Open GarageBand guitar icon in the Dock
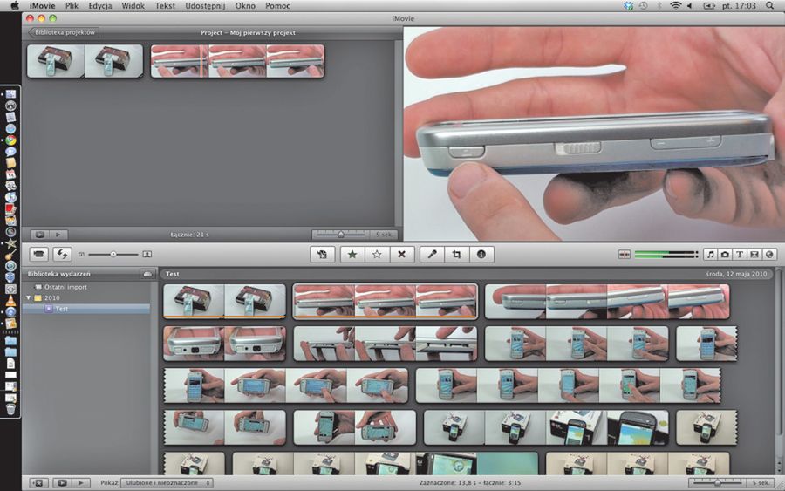Image resolution: width=785 pixels, height=491 pixels. tap(10, 255)
